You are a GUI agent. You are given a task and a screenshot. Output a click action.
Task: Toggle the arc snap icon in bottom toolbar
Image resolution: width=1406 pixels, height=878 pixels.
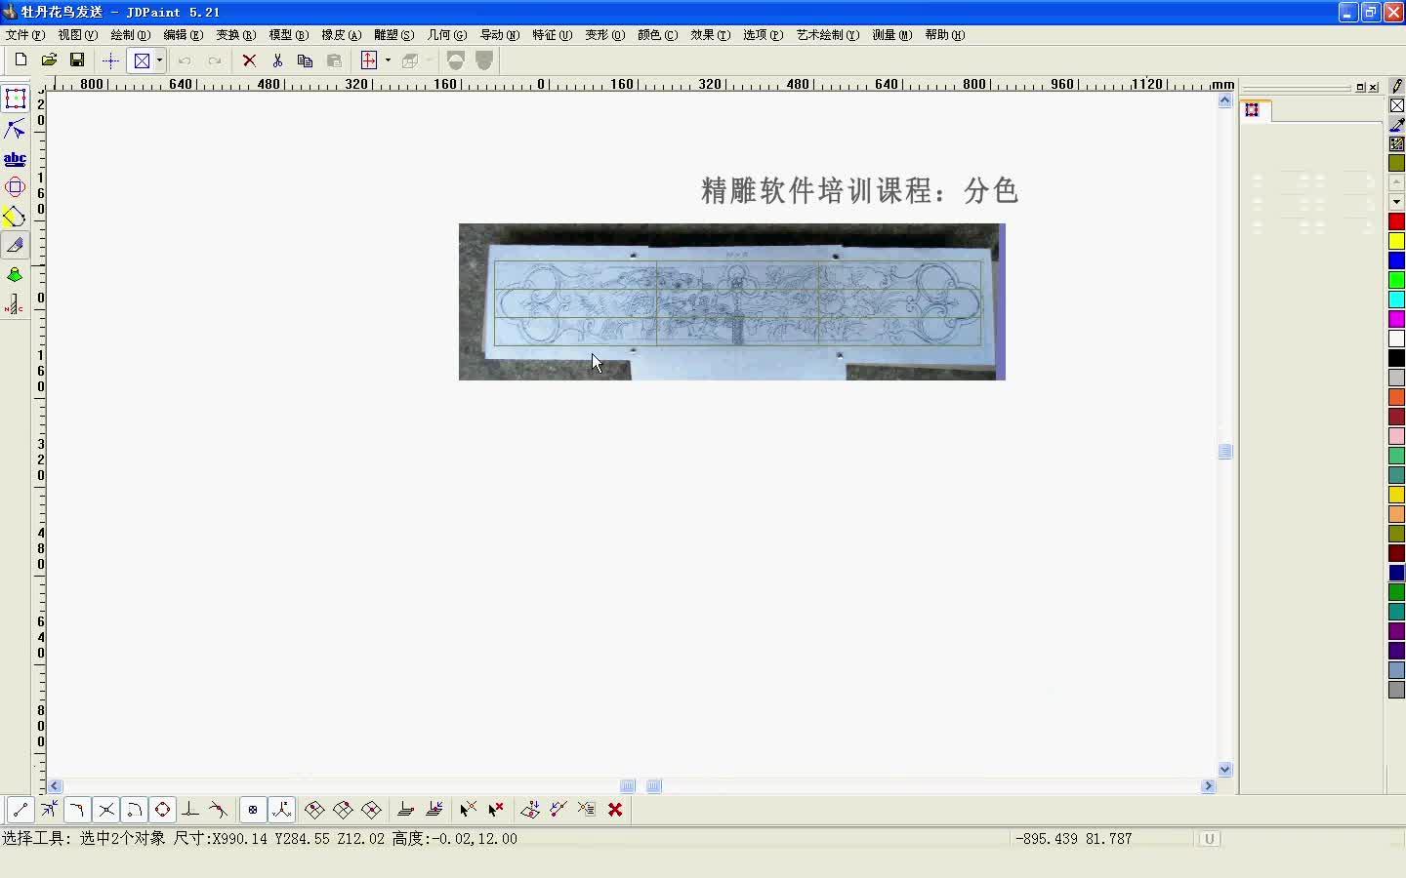(134, 810)
